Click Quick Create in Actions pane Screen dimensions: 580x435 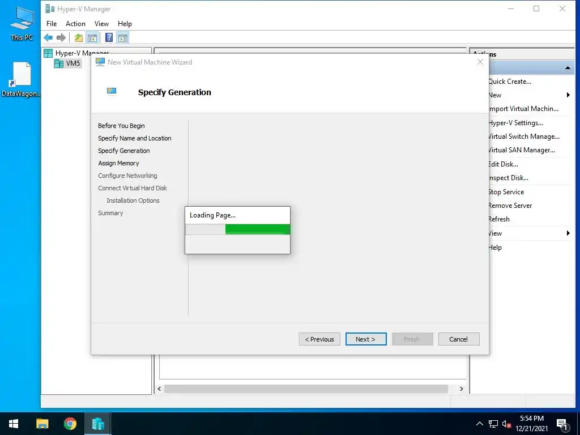point(509,82)
